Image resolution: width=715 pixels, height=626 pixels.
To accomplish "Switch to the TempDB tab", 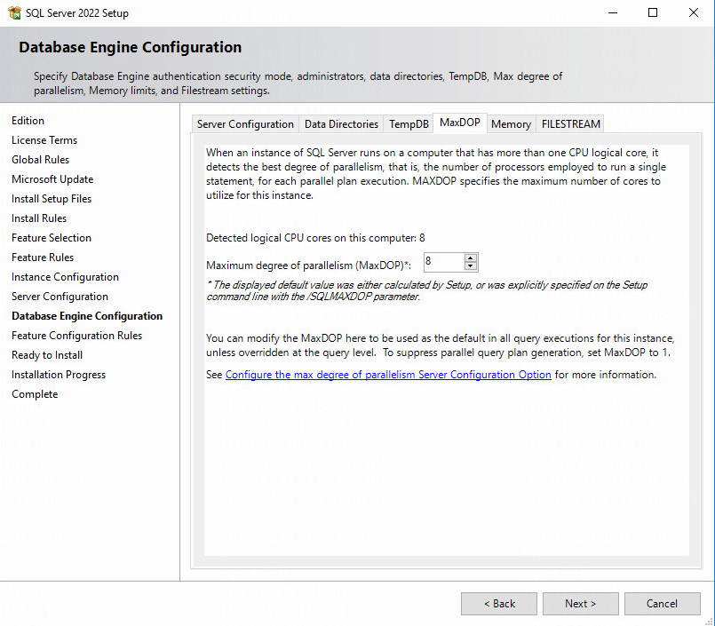I will coord(409,124).
